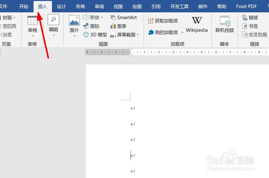The width and height of the screenshot is (269, 178).
Task: Open the 图标 (Icons) inserter
Action: click(x=93, y=26)
